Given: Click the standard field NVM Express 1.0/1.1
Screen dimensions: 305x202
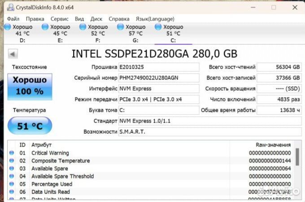Looking at the screenshot, I should click(x=210, y=121).
